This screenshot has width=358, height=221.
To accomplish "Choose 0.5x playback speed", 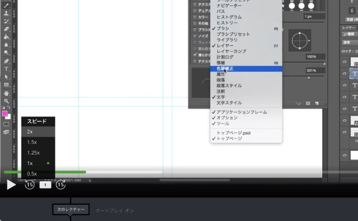I will 38,173.
